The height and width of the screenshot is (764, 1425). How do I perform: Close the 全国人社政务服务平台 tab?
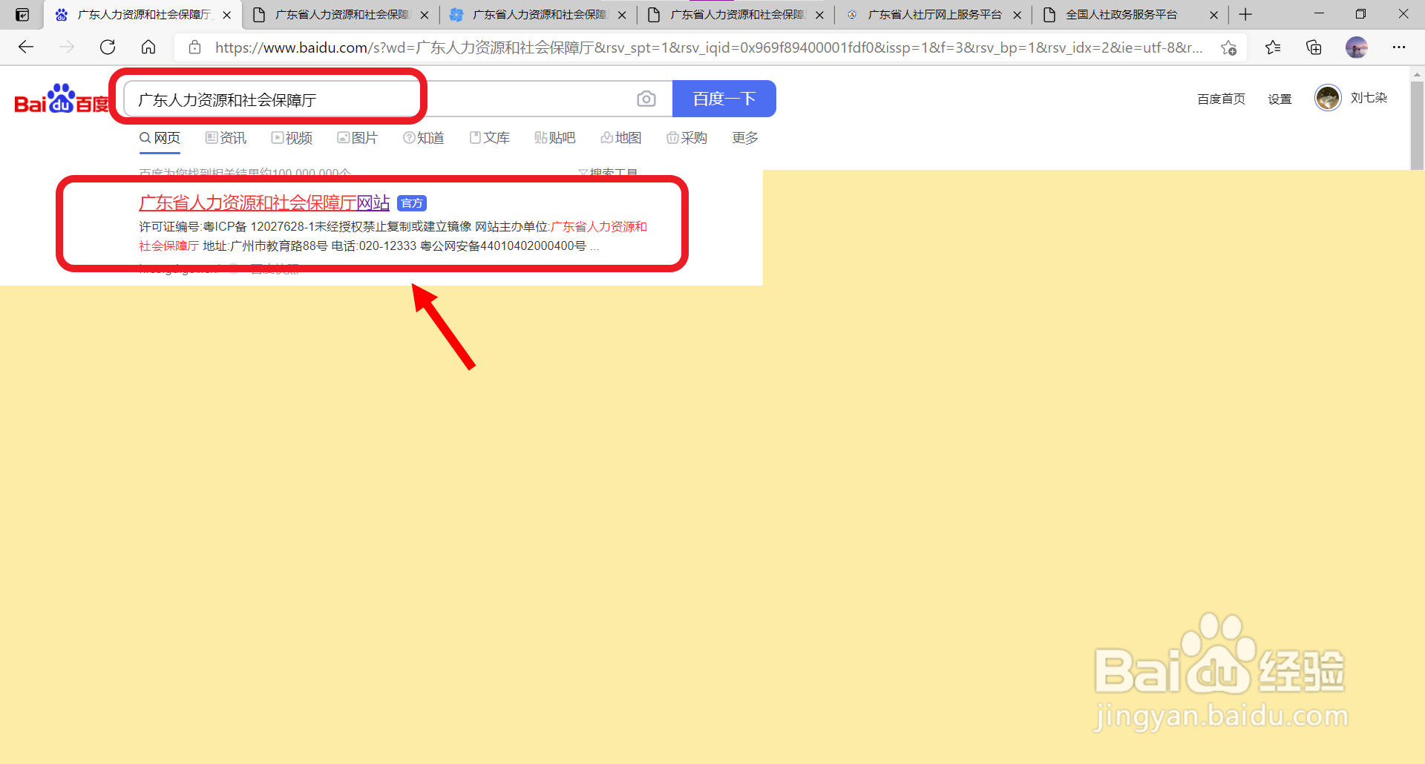(1214, 15)
